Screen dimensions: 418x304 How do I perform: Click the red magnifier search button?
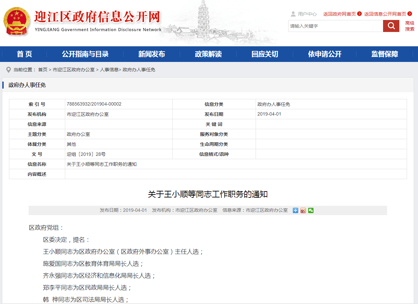pyautogui.click(x=391, y=26)
